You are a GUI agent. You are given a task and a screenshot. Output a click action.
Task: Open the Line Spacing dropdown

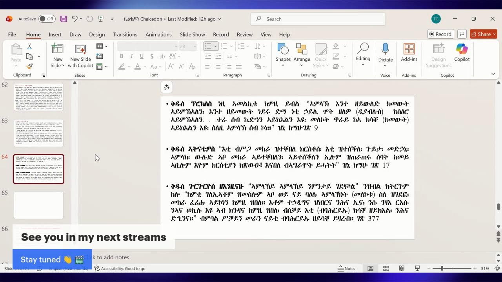pos(243,46)
